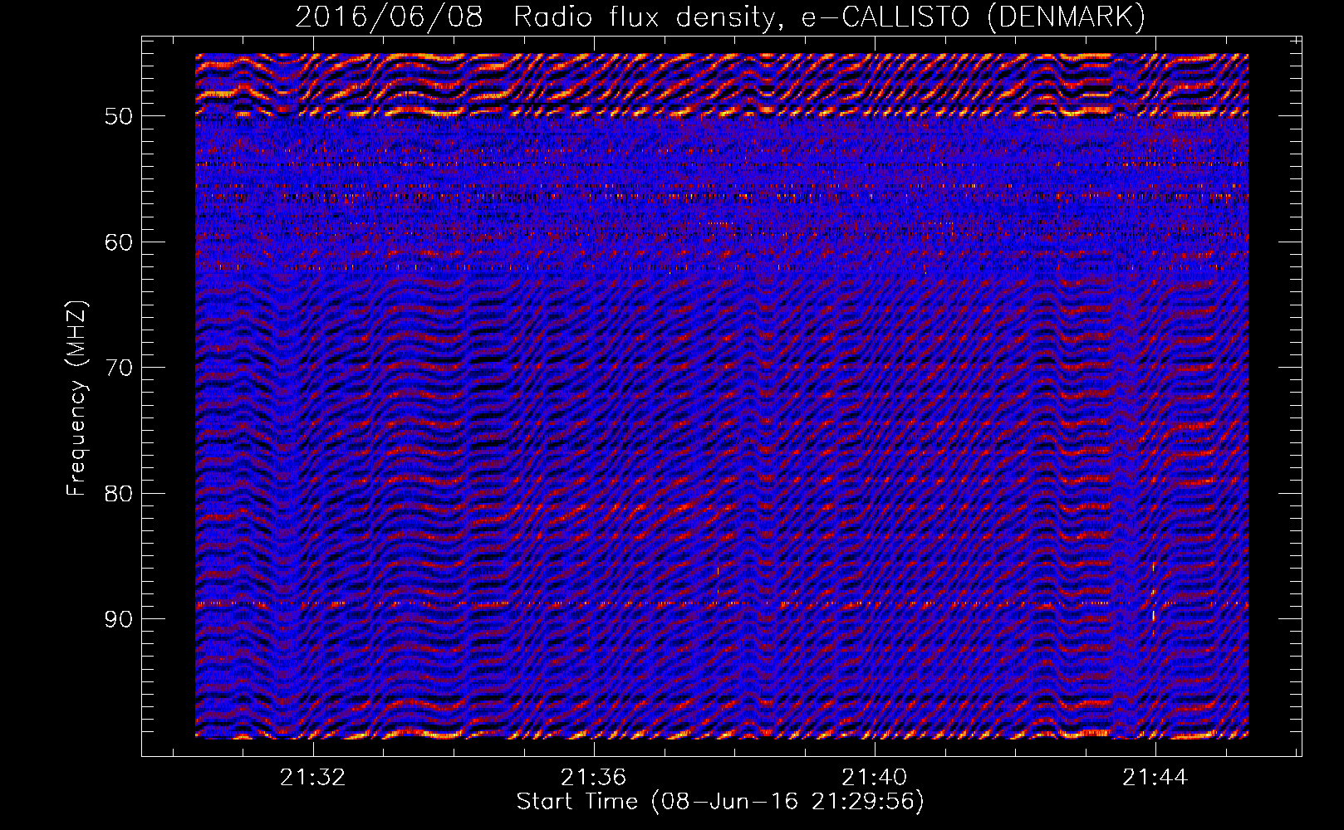Screen dimensions: 1344x830
Task: Click the 21:44 time tick label
Action: point(1155,778)
